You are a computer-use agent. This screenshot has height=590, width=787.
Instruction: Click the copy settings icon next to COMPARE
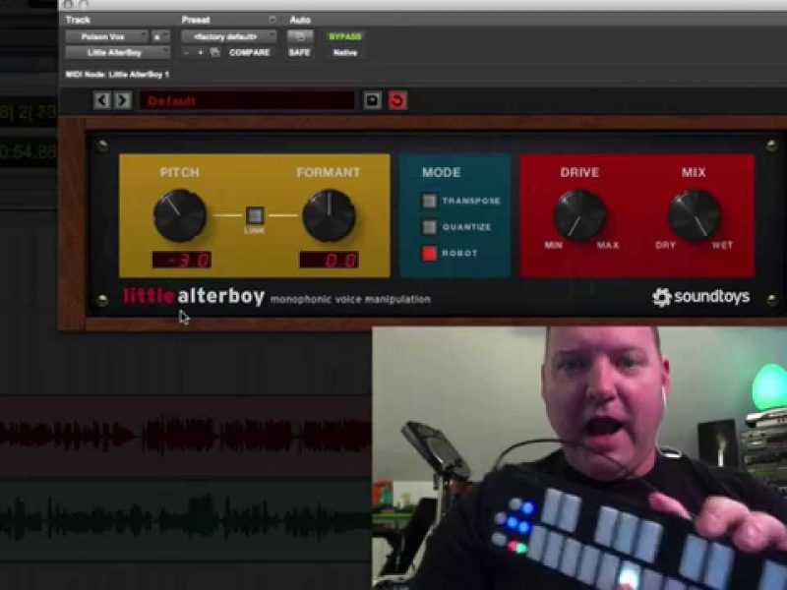(x=214, y=53)
